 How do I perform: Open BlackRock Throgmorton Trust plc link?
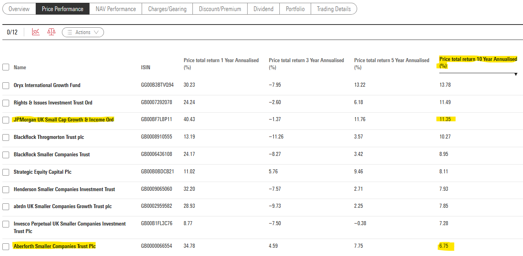click(49, 137)
